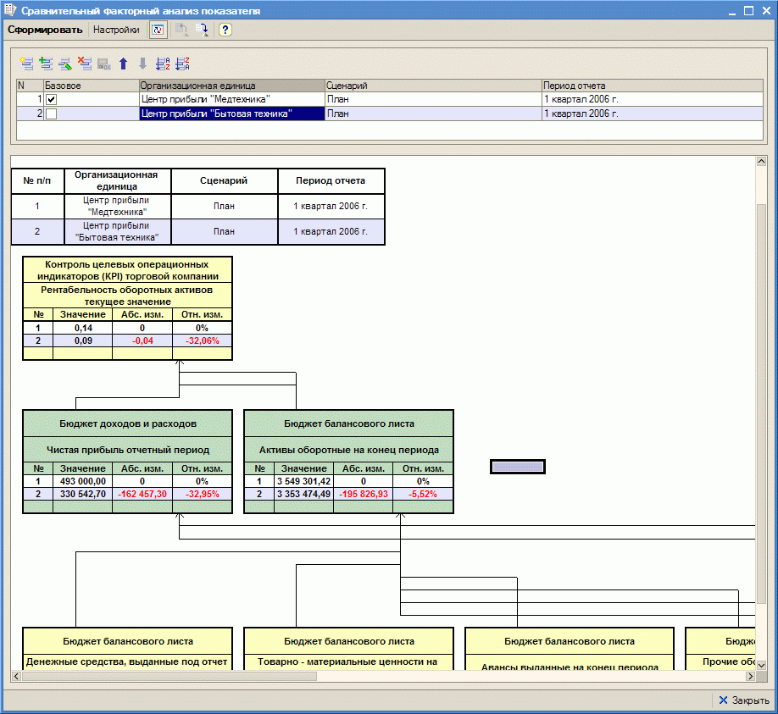
Task: Move selected row down with gray arrow
Action: point(143,64)
